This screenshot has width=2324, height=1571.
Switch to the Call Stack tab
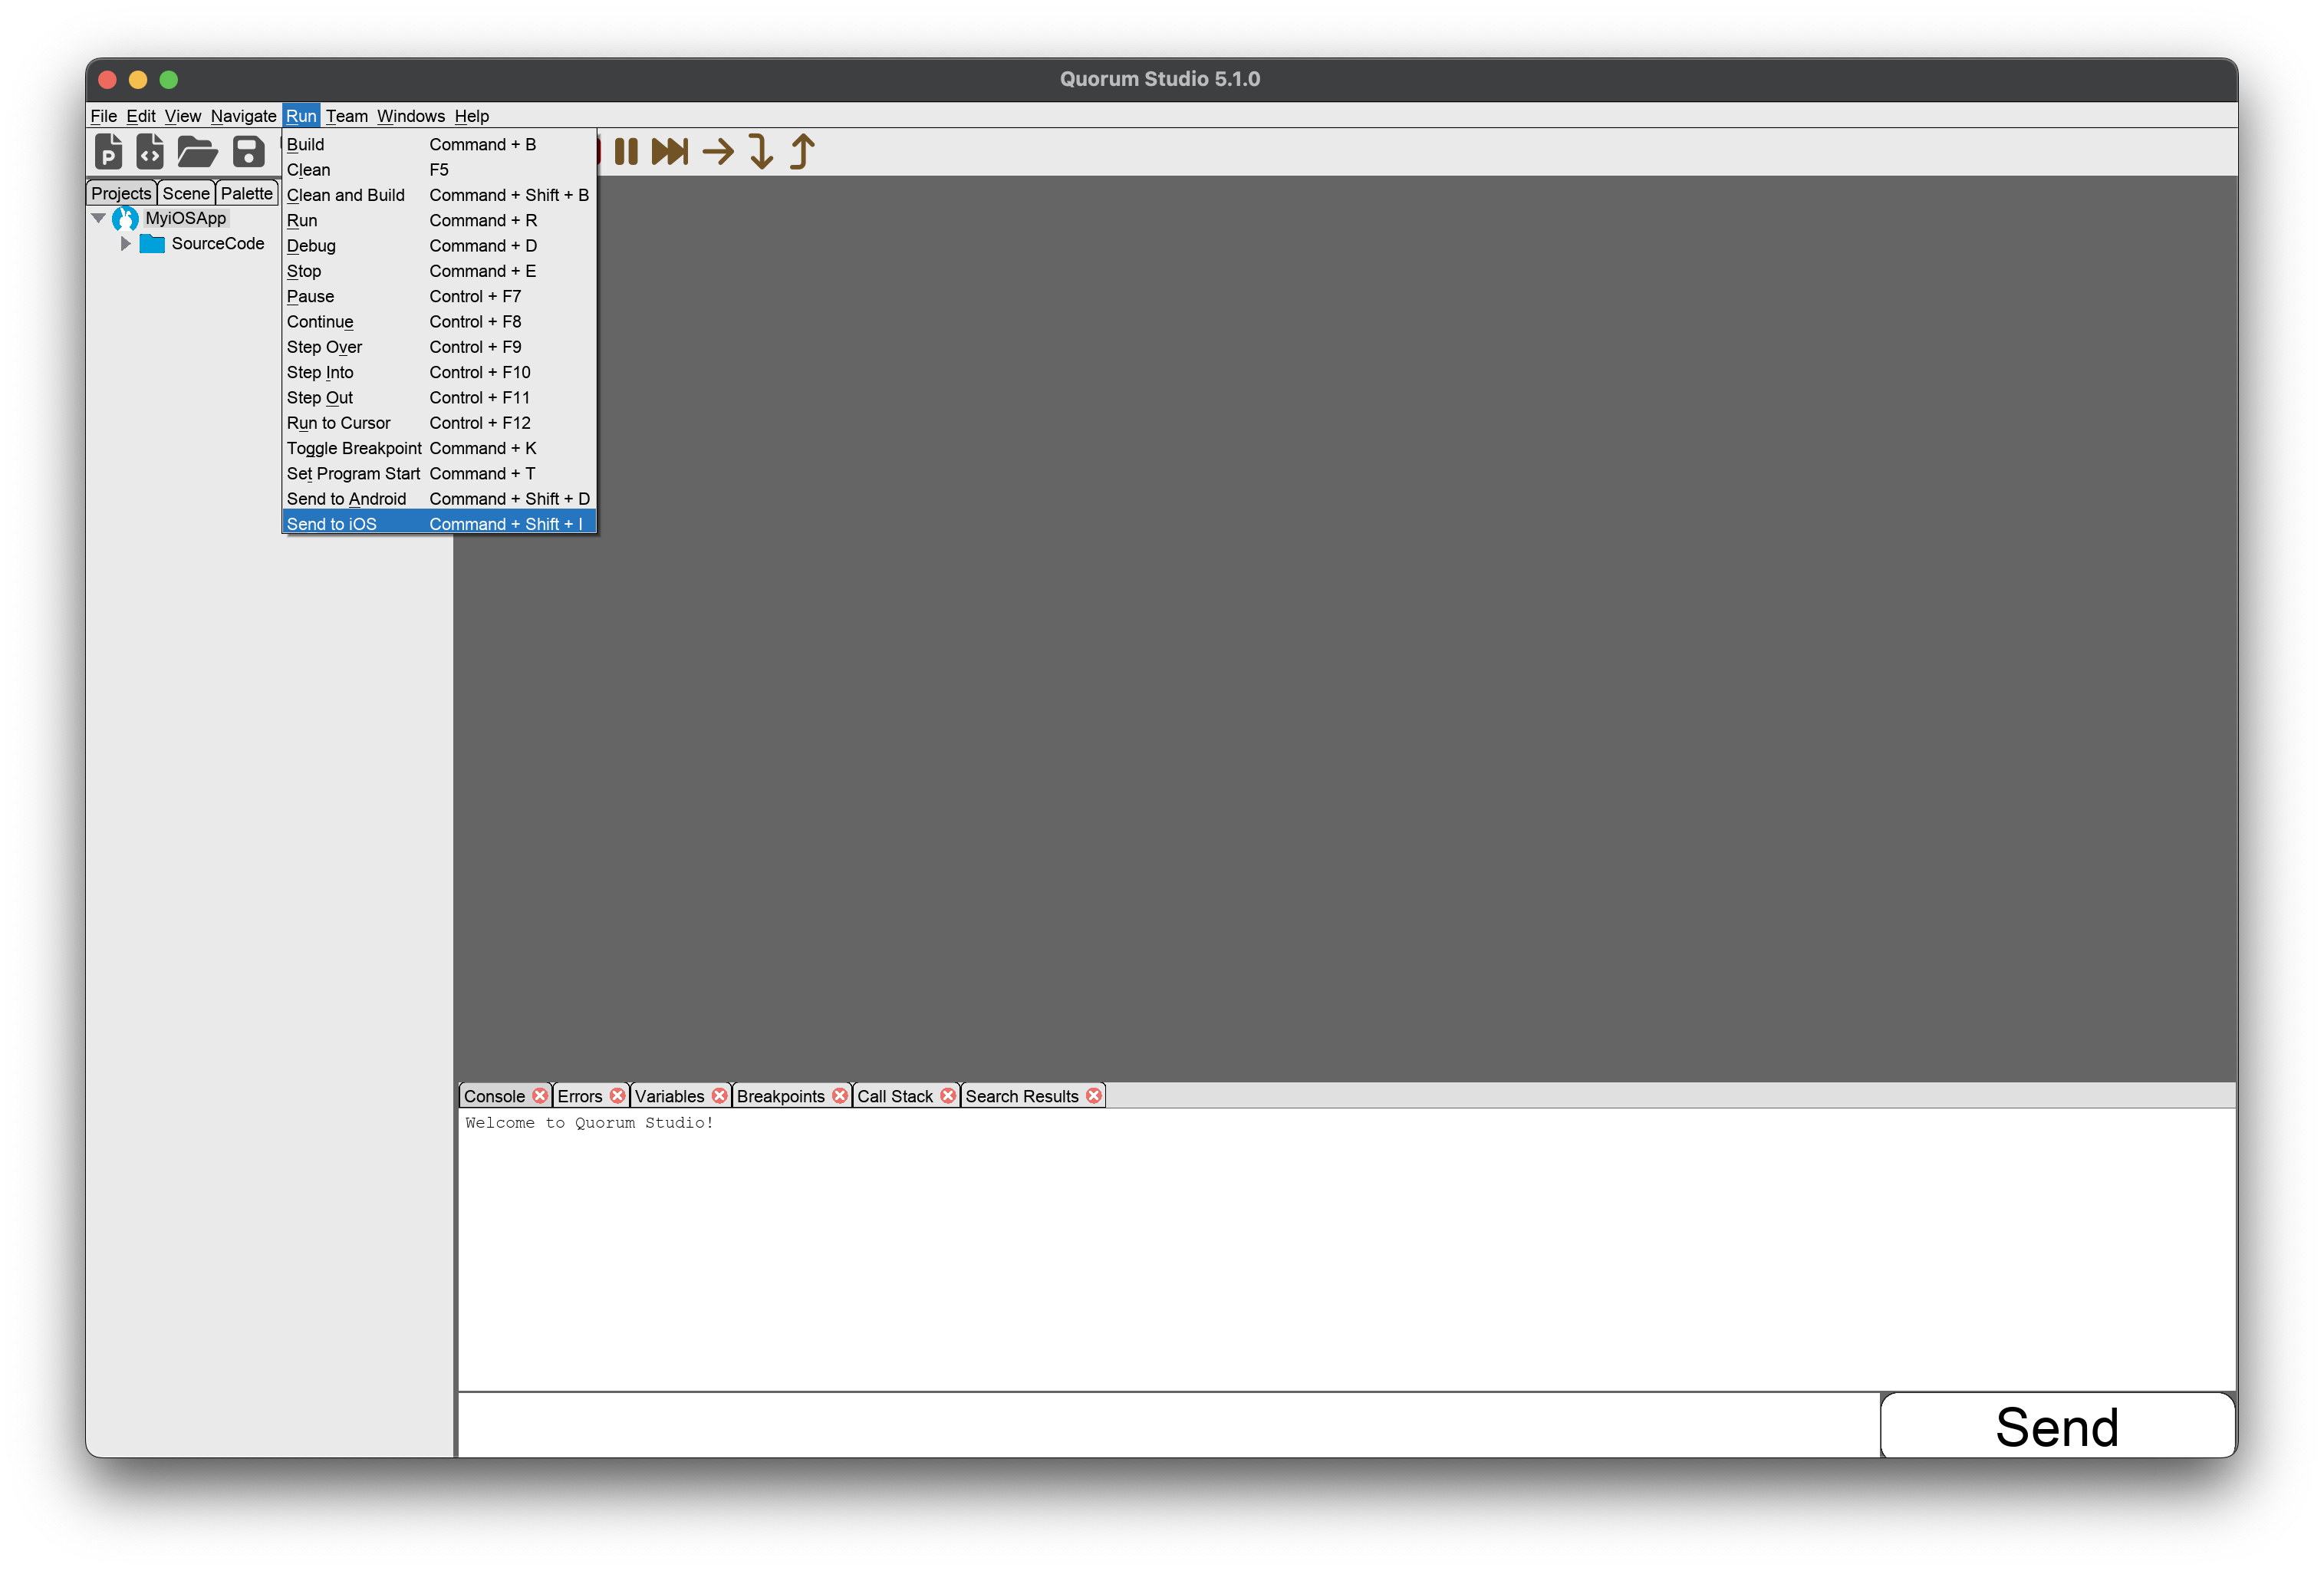894,1096
